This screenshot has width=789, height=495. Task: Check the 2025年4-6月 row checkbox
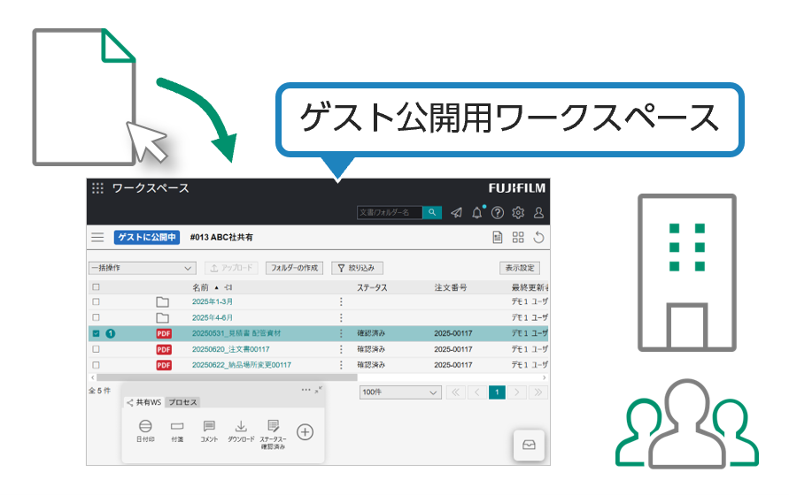(x=97, y=317)
